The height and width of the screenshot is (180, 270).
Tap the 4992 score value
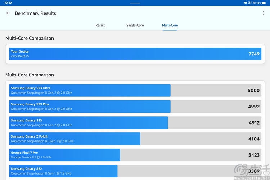pos(254,107)
